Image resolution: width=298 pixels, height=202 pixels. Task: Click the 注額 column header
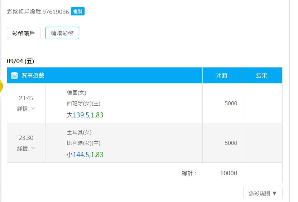coord(222,76)
